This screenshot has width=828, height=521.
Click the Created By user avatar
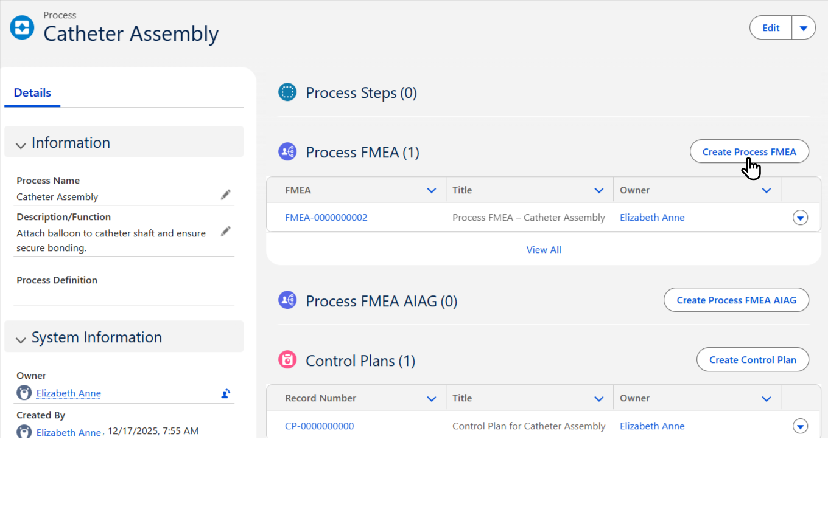pyautogui.click(x=24, y=431)
